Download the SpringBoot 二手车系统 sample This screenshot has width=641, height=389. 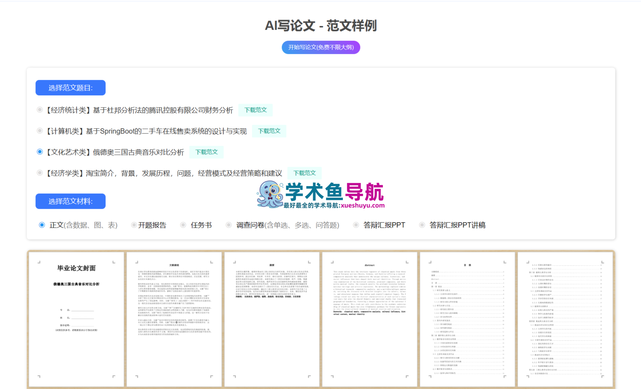tap(269, 131)
